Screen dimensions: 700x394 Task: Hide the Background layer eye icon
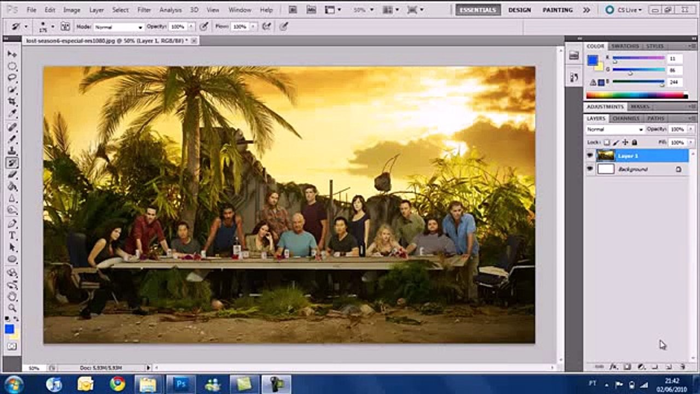point(590,170)
